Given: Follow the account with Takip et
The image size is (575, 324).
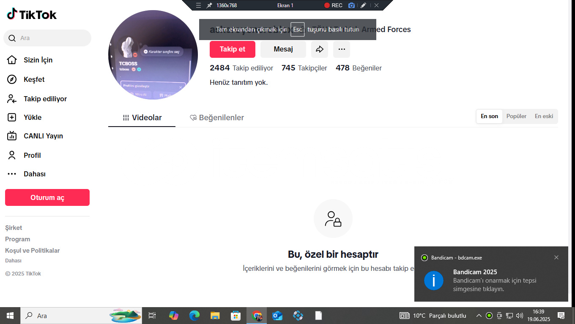Looking at the screenshot, I should (x=233, y=49).
